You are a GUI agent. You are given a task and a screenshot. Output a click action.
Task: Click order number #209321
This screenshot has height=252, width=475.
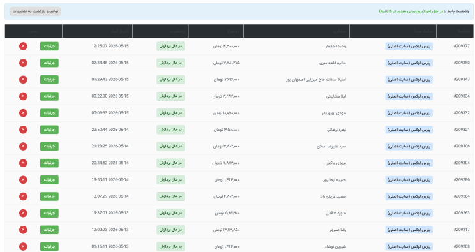pyautogui.click(x=462, y=130)
